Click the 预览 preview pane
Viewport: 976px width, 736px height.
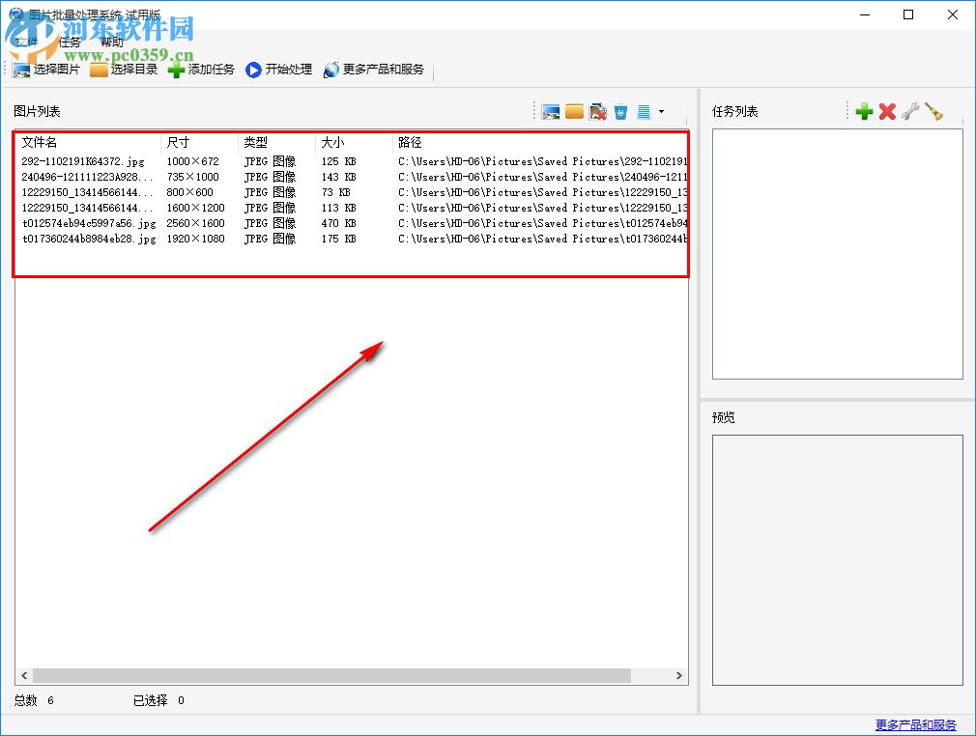pos(837,560)
